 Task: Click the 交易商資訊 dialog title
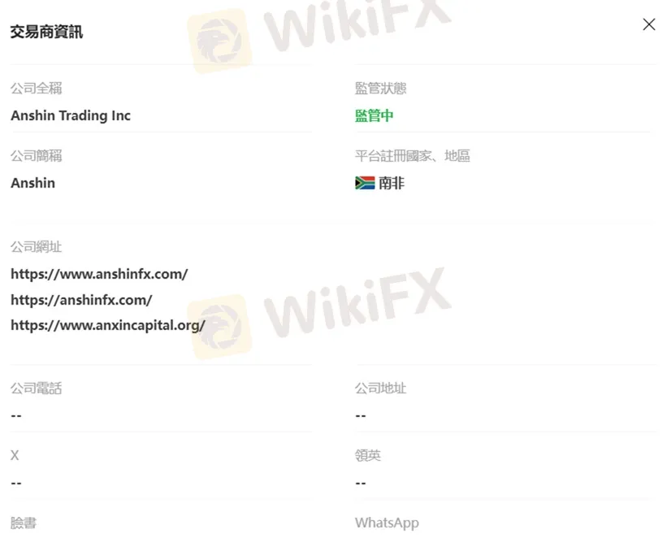tap(46, 32)
